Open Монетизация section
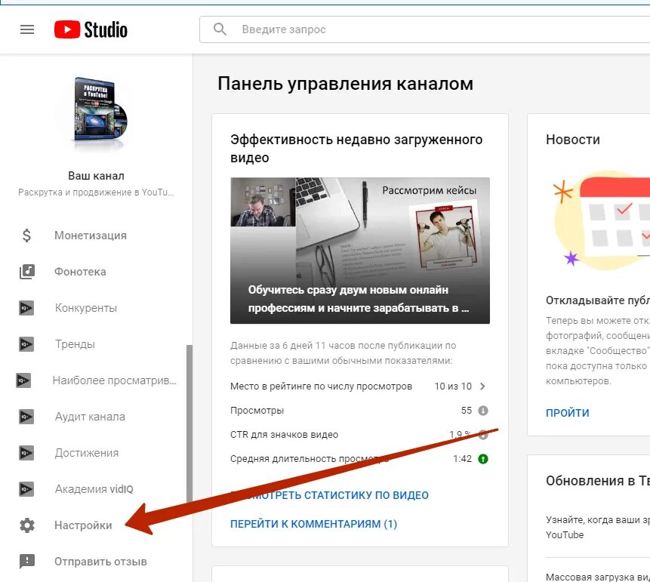Image resolution: width=650 pixels, height=582 pixels. tap(91, 235)
